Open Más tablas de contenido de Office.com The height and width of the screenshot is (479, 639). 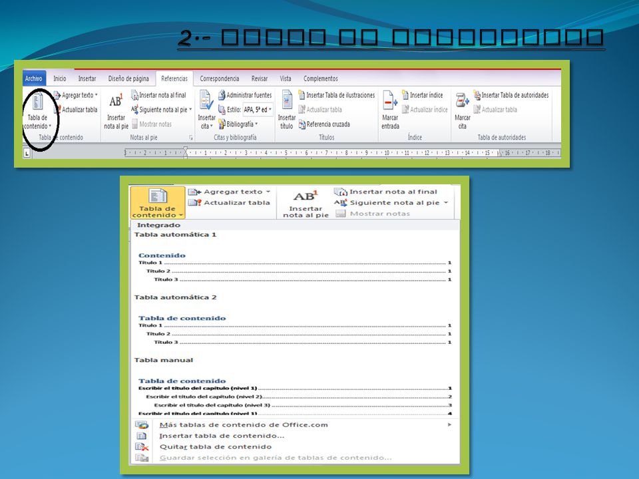tap(295, 425)
